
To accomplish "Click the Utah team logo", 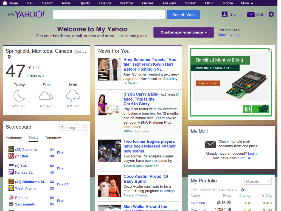I will (11, 156).
